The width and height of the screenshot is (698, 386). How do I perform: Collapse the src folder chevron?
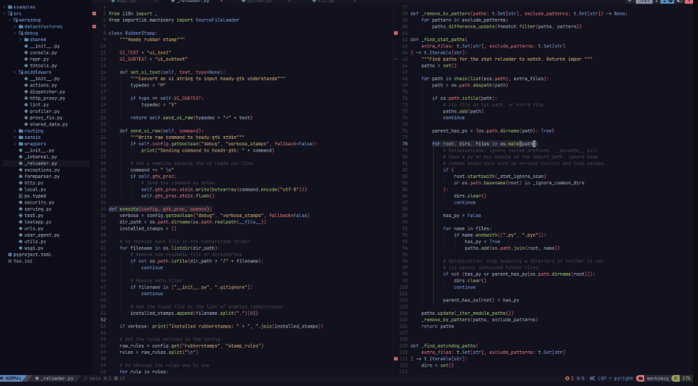[x=4, y=13]
